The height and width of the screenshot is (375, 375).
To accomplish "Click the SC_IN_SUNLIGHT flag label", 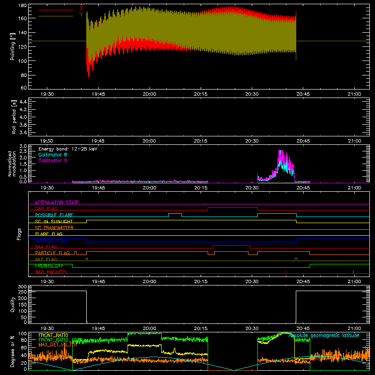I will pyautogui.click(x=54, y=221).
